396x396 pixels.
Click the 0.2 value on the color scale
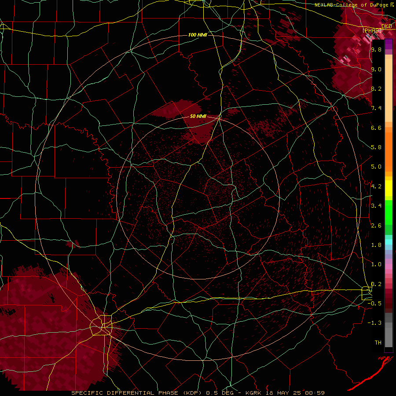376,284
